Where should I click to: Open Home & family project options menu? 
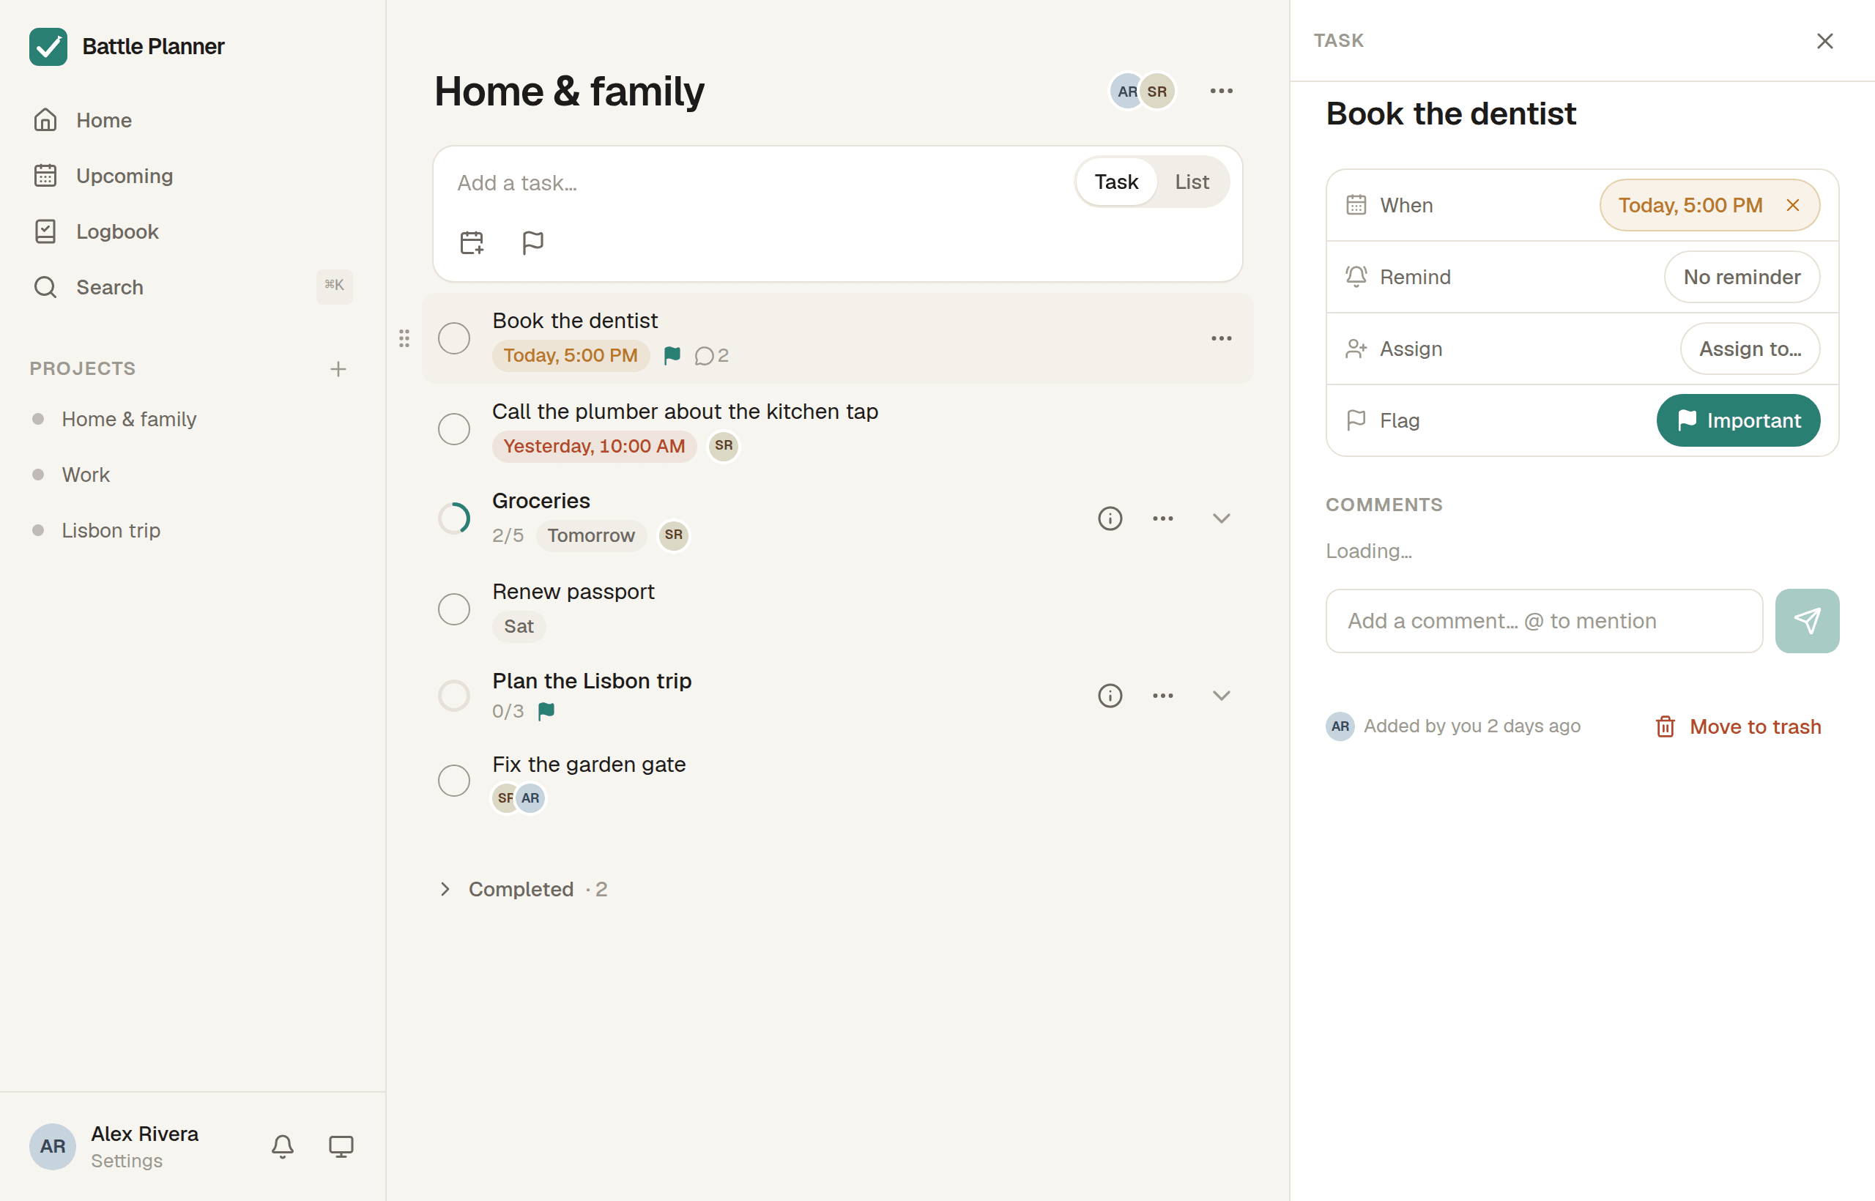pyautogui.click(x=1222, y=92)
